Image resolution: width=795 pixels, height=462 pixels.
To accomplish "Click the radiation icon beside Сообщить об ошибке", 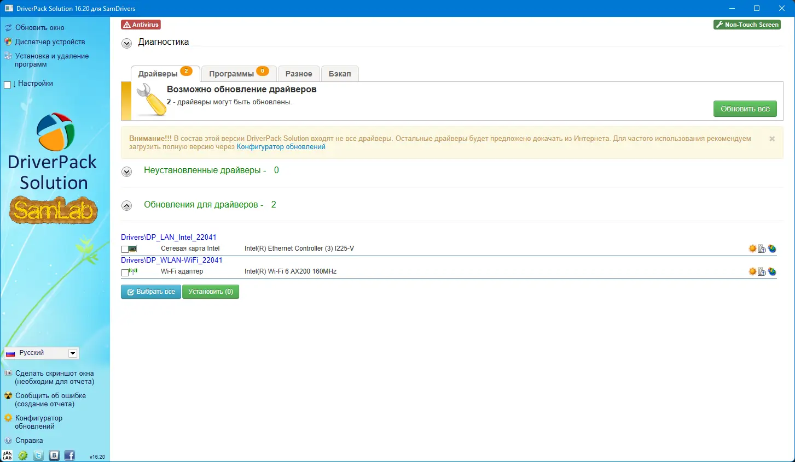I will [8, 396].
